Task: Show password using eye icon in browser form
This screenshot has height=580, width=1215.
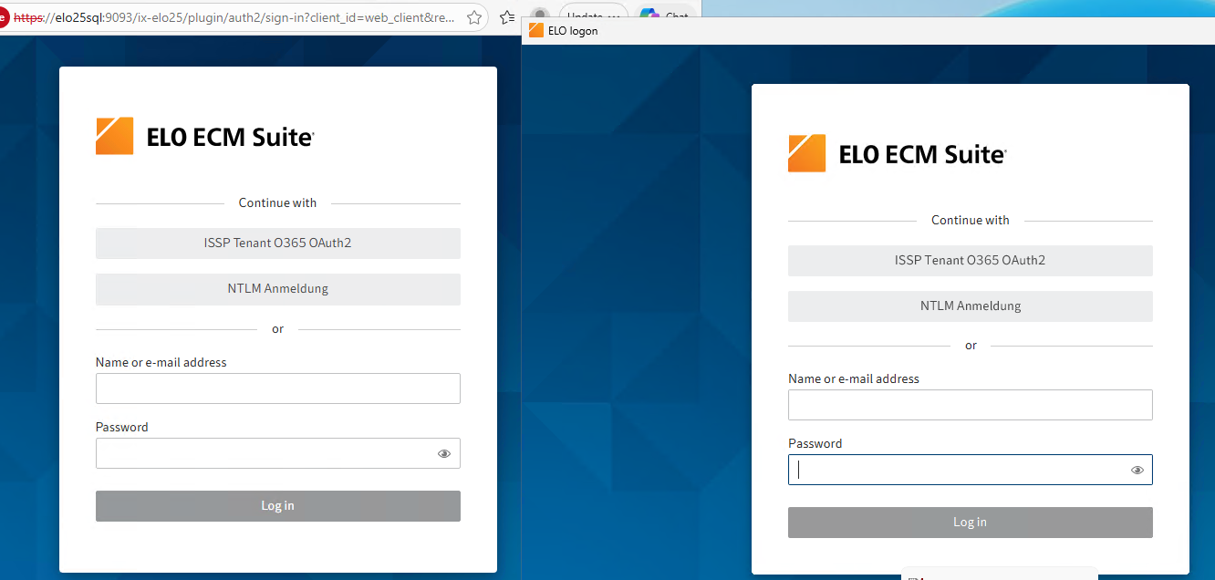Action: click(x=444, y=453)
